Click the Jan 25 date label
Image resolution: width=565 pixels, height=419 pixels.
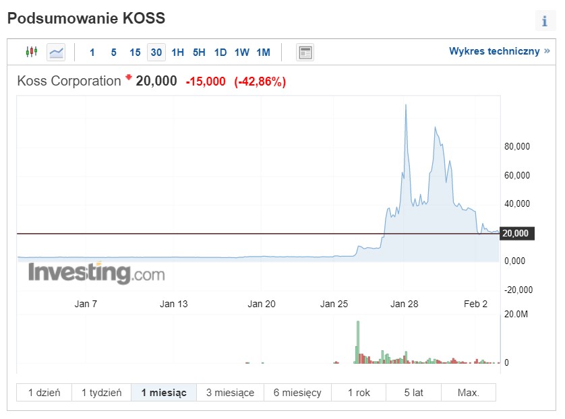tap(334, 304)
